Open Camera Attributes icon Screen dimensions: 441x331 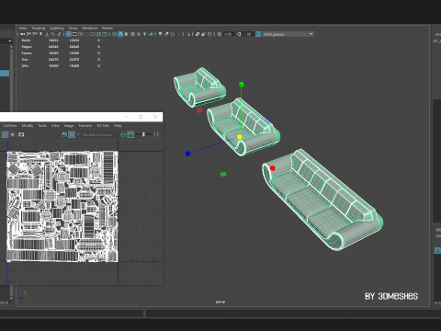34,34
